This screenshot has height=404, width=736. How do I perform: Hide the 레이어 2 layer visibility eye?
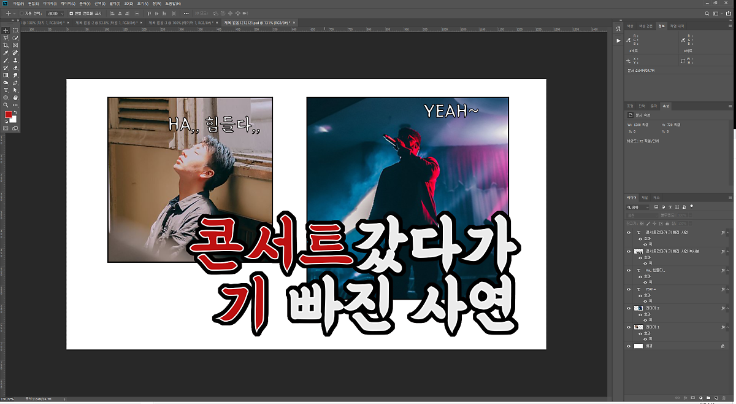[x=629, y=308]
